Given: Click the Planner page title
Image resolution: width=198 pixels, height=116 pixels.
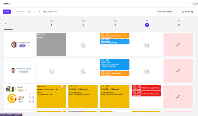Looking at the screenshot, I should (x=7, y=4).
